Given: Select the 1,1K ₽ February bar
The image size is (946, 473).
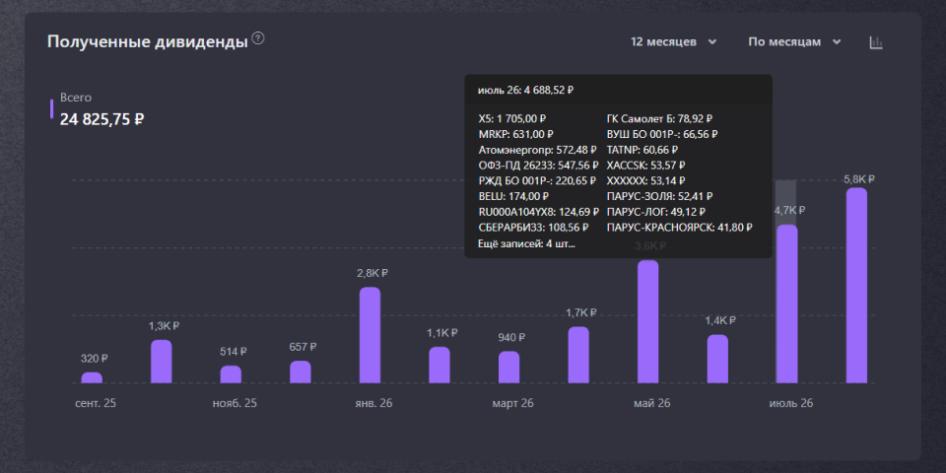Looking at the screenshot, I should coord(439,365).
